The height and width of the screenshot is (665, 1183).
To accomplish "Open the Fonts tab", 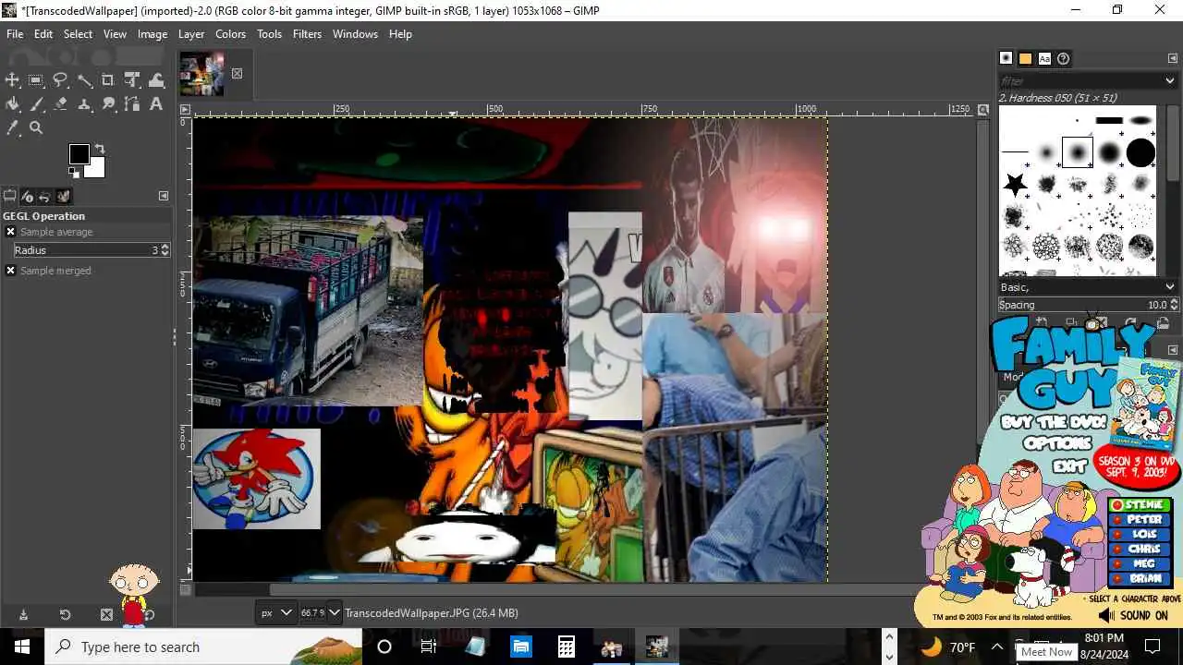I will [x=1044, y=58].
